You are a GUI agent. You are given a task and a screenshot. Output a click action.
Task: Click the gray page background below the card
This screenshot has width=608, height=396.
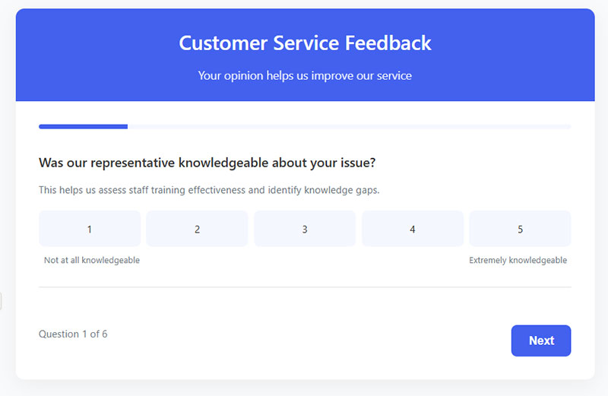[x=305, y=388]
